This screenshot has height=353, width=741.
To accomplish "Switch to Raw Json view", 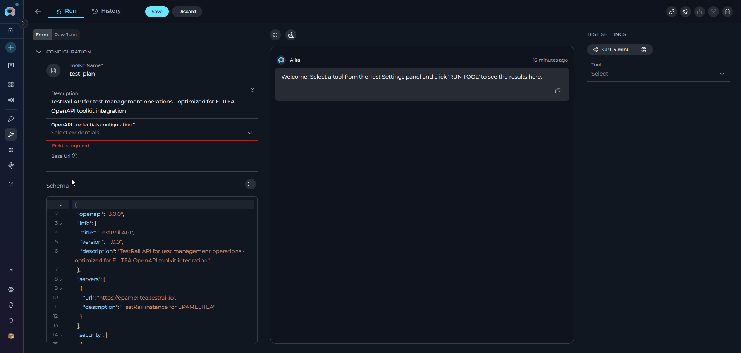I will 65,35.
